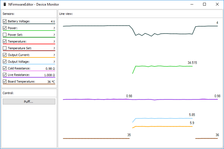Click the Output Current label
224x149 pixels.
click(x=19, y=55)
